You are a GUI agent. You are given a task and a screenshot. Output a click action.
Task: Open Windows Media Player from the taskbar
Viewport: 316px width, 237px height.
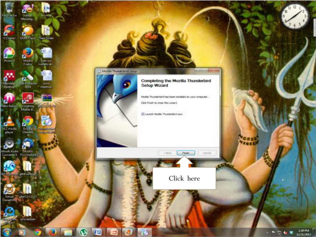22,233
